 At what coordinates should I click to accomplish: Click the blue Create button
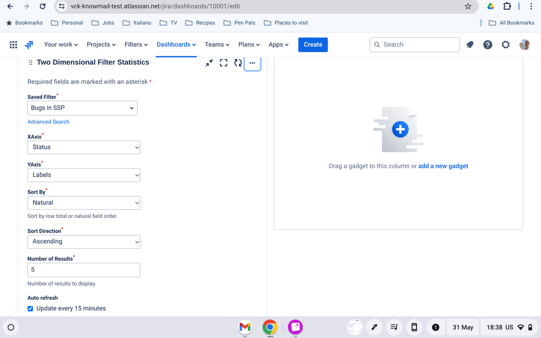click(313, 44)
